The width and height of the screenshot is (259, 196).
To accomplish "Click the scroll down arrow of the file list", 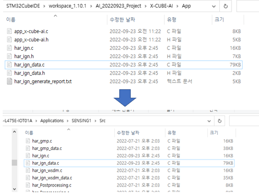I will [14, 189].
